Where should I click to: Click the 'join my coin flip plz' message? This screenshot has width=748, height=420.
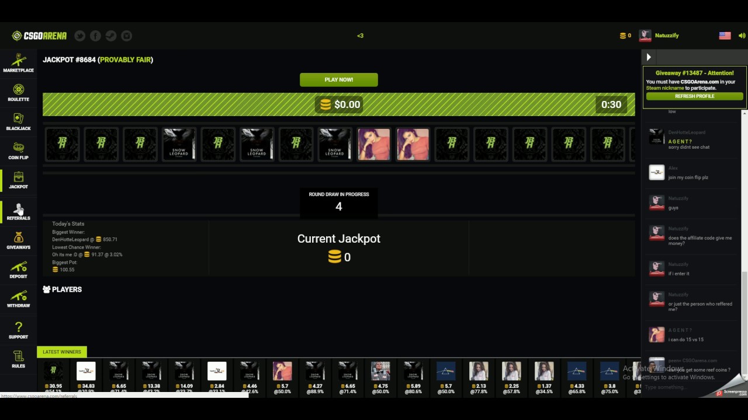pyautogui.click(x=688, y=177)
